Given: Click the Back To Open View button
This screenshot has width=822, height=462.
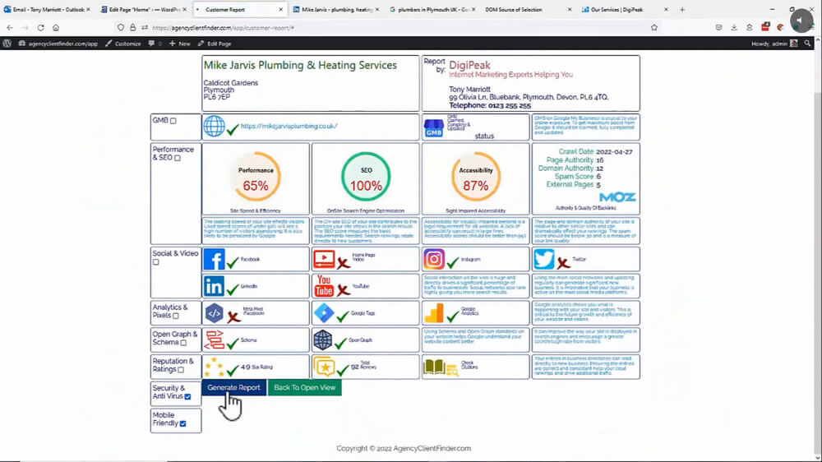Looking at the screenshot, I should pos(305,387).
